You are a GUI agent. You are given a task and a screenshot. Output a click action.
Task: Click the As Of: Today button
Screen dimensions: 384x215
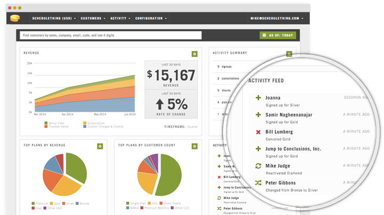point(278,35)
